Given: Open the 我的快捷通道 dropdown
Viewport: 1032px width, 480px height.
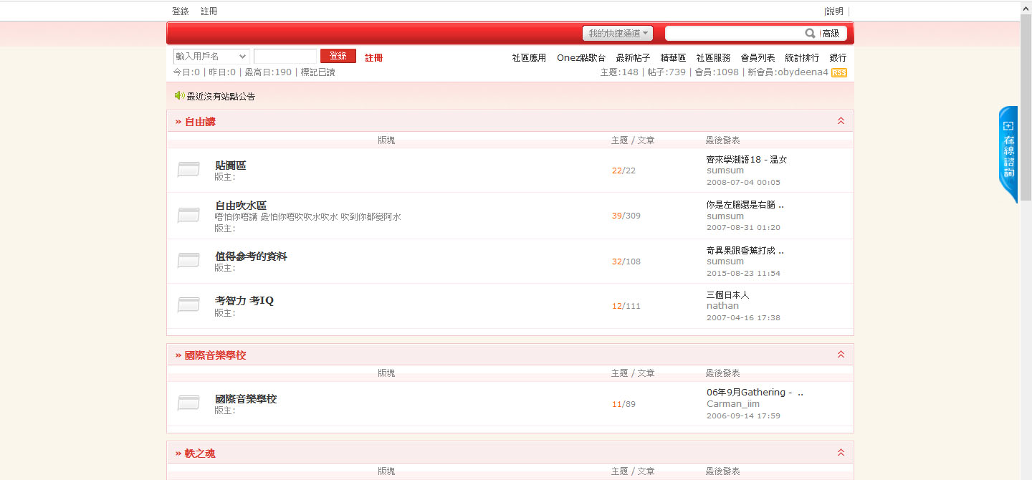Looking at the screenshot, I should [x=618, y=34].
